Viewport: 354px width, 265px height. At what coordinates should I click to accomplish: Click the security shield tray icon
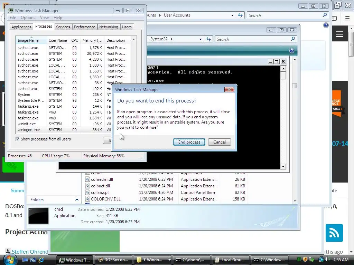point(305,259)
